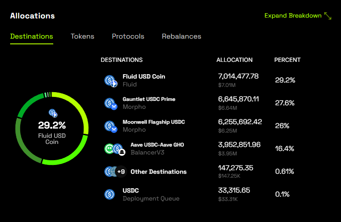Click allocation value 7,014,477.78
This screenshot has width=341, height=222.
click(238, 76)
